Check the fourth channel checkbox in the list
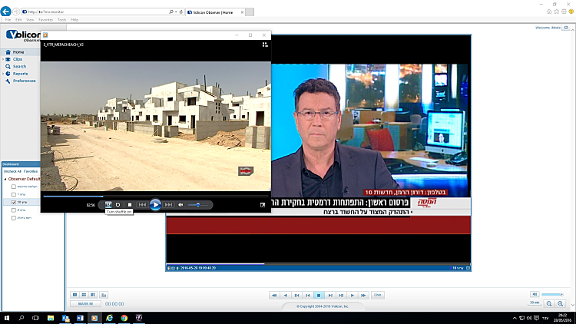Image resolution: width=576 pixels, height=324 pixels. tap(14, 210)
